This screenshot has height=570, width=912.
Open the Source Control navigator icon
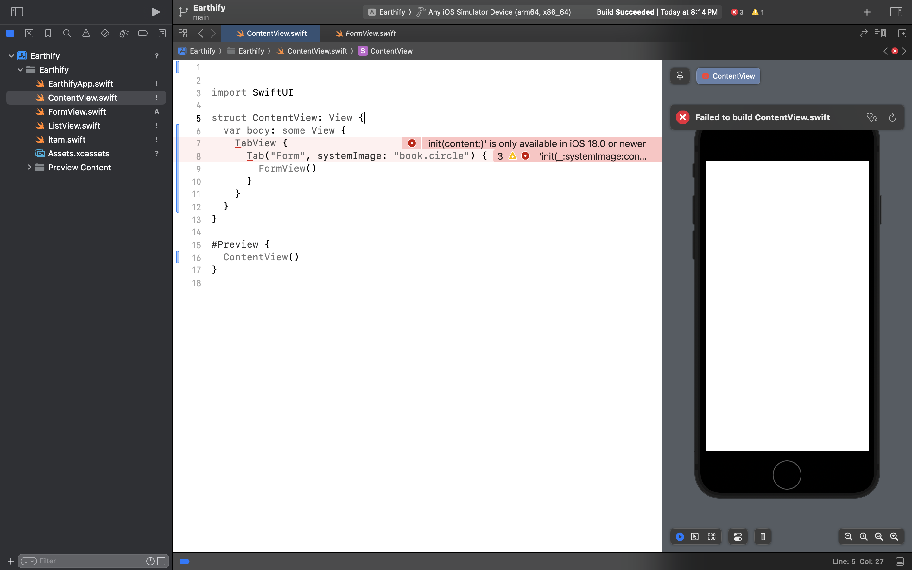29,33
